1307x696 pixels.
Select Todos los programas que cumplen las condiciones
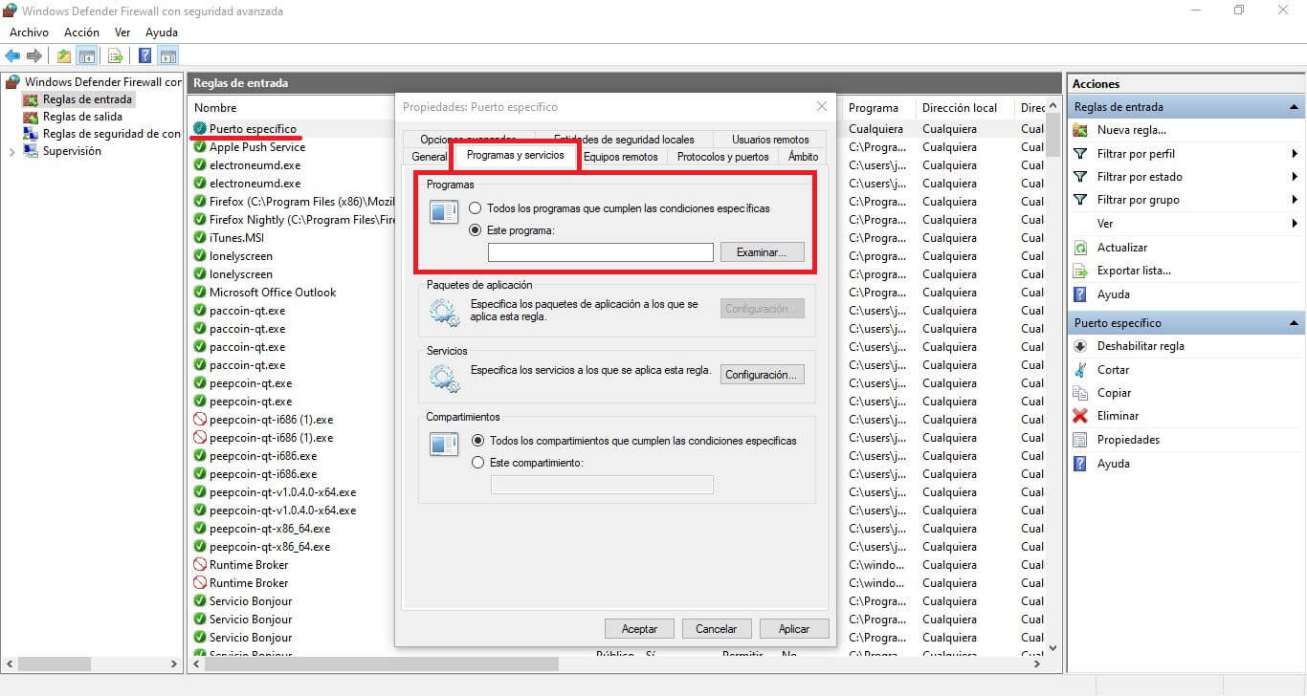click(476, 207)
